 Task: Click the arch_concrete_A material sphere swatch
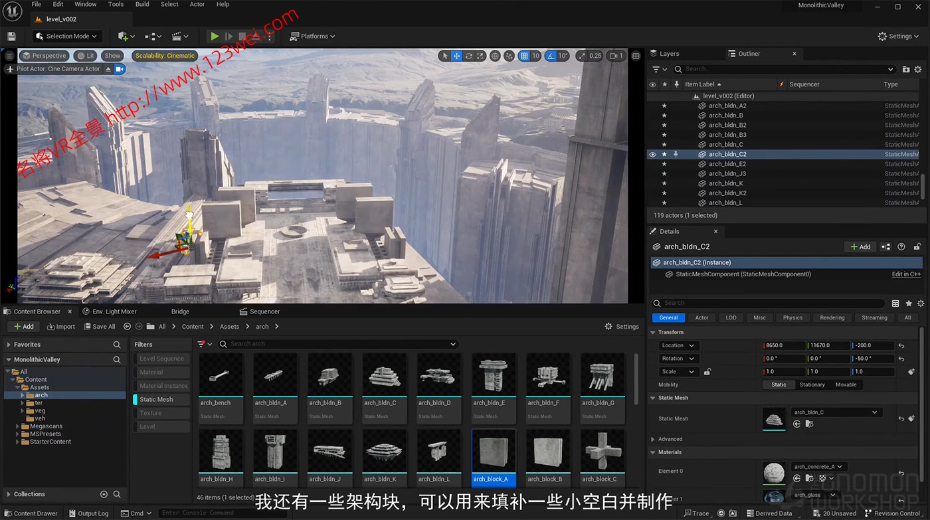[x=774, y=473]
